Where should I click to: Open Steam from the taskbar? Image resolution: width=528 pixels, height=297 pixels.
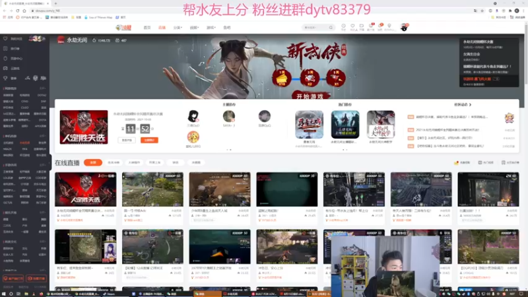tap(109, 294)
